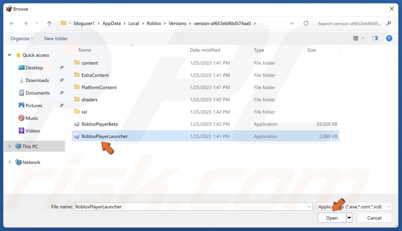
Task: Sort by the Name column header
Action: (x=84, y=50)
